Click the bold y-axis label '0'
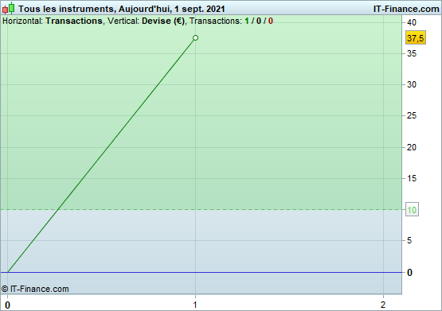This screenshot has width=442, height=311. (x=409, y=273)
